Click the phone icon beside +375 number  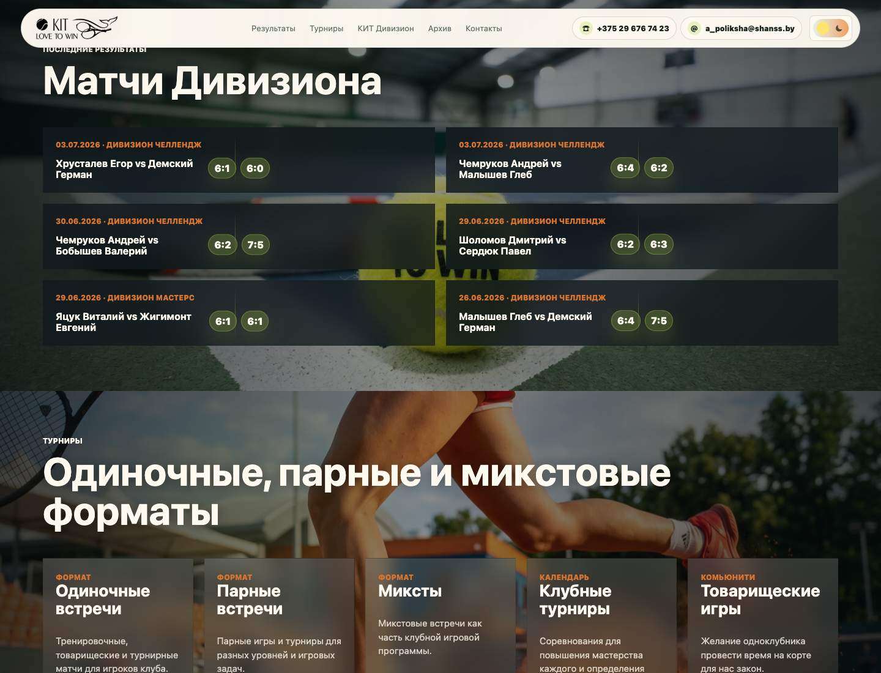(x=586, y=28)
